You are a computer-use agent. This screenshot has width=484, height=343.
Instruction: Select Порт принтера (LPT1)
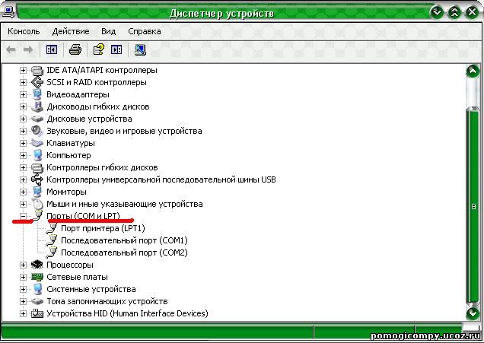pyautogui.click(x=103, y=229)
